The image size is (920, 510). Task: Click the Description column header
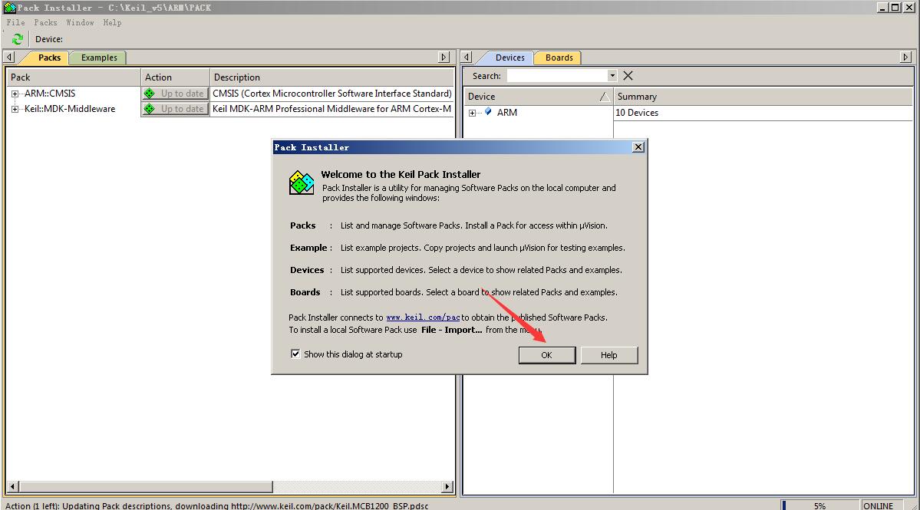(x=332, y=77)
